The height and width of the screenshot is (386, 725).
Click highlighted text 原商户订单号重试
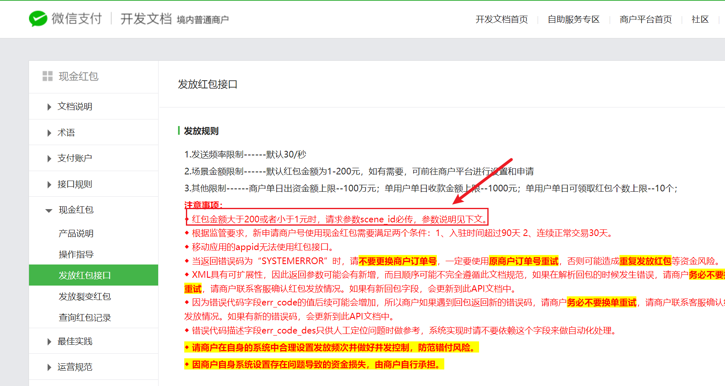coord(524,261)
